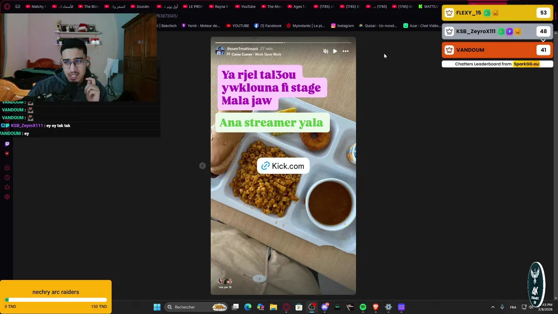Switch to the LE PROF browser tab

click(x=193, y=7)
